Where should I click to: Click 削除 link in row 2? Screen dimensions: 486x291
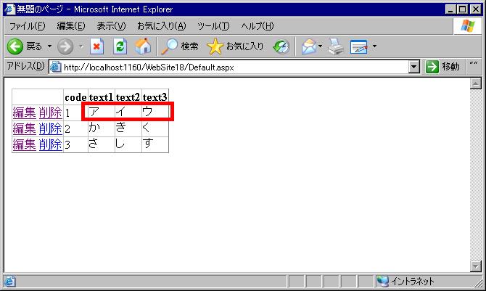pos(51,128)
